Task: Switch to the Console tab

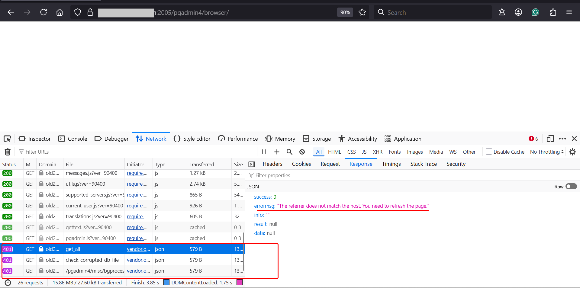Action: pos(73,139)
